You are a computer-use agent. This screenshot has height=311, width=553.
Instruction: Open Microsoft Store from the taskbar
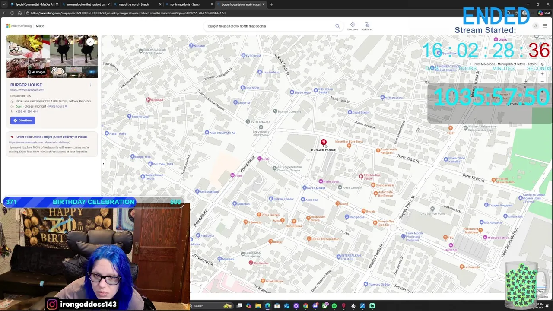coord(277,306)
